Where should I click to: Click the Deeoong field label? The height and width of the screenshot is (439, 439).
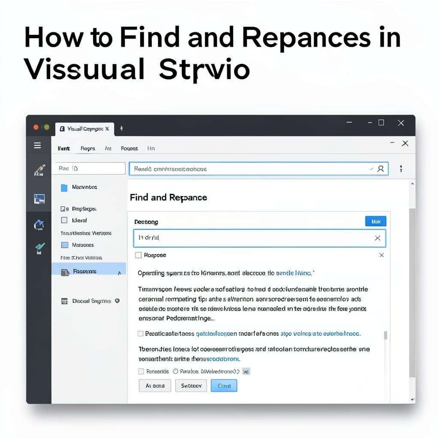(x=146, y=222)
